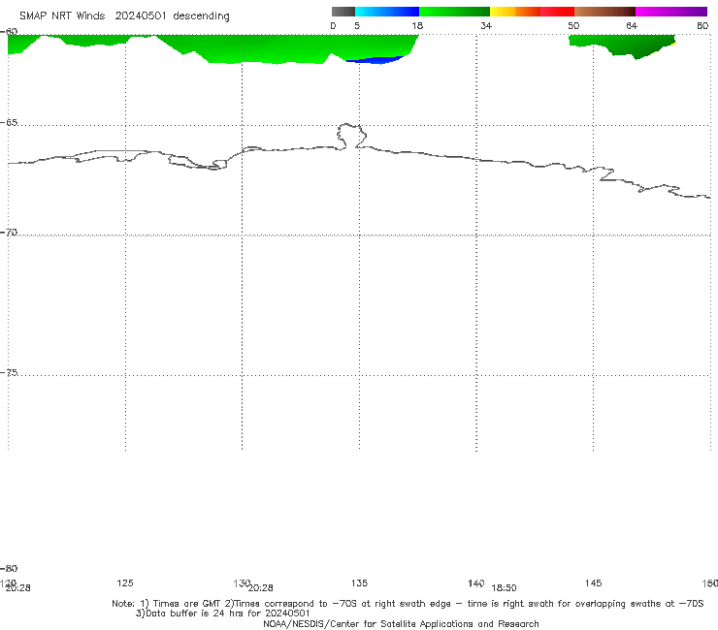Click the title 'SMAP NRT Winds 20240501 descending'
The width and height of the screenshot is (718, 630).
(x=124, y=16)
